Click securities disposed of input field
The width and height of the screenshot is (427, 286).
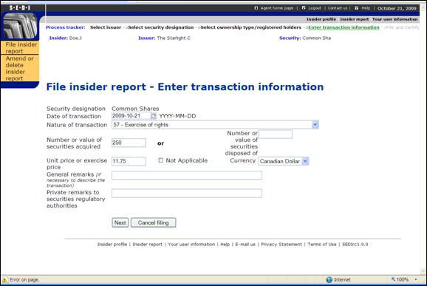pyautogui.click(x=276, y=135)
